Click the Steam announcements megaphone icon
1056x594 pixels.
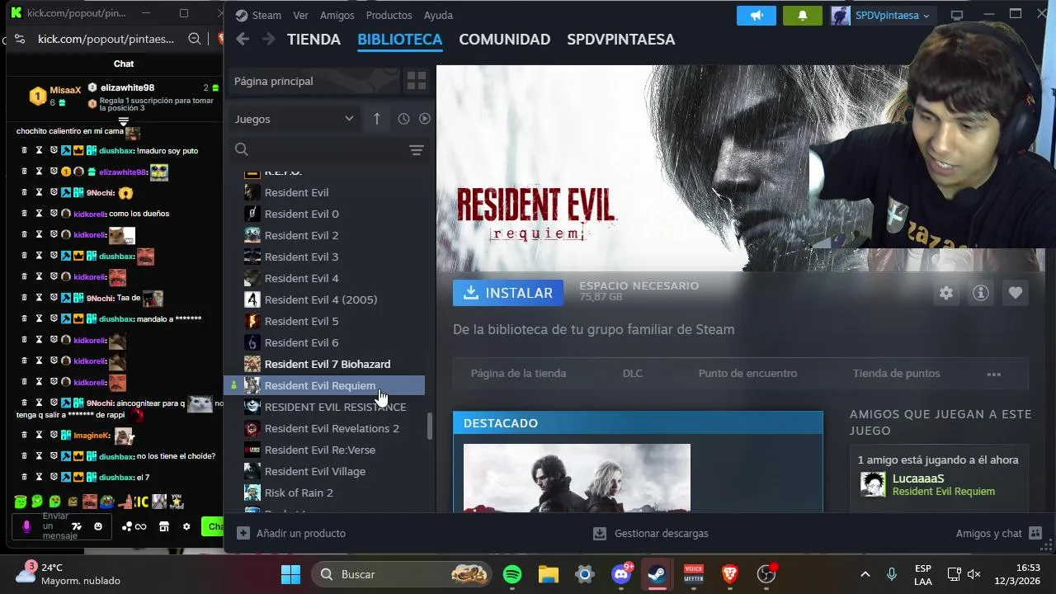(x=757, y=15)
